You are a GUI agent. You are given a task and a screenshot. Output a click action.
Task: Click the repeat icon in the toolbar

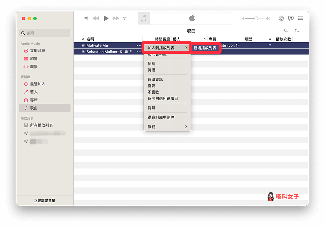125,18
